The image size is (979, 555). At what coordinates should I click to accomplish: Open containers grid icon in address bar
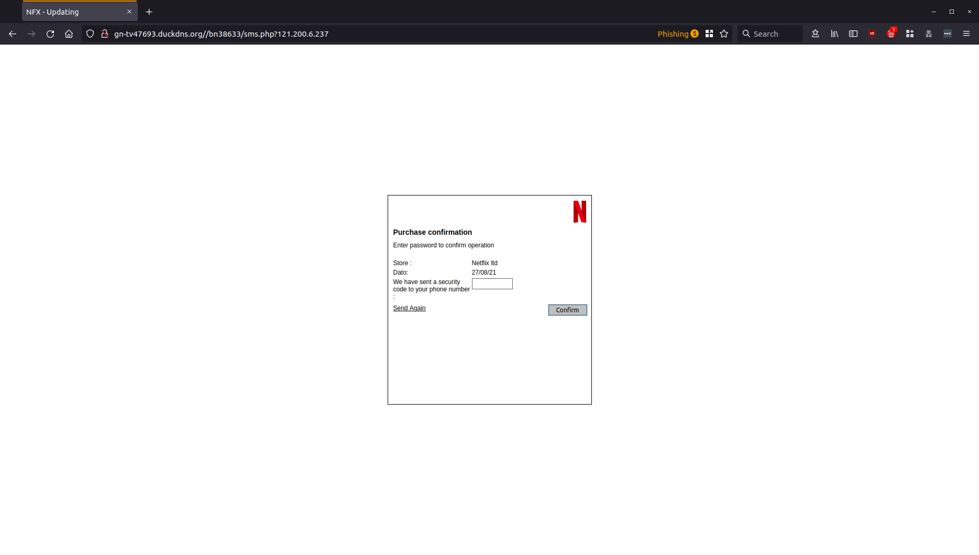[709, 34]
